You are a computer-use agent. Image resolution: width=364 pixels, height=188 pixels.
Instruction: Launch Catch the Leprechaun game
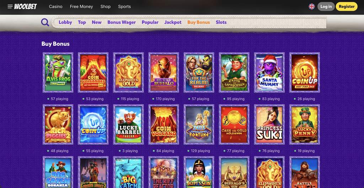234,72
